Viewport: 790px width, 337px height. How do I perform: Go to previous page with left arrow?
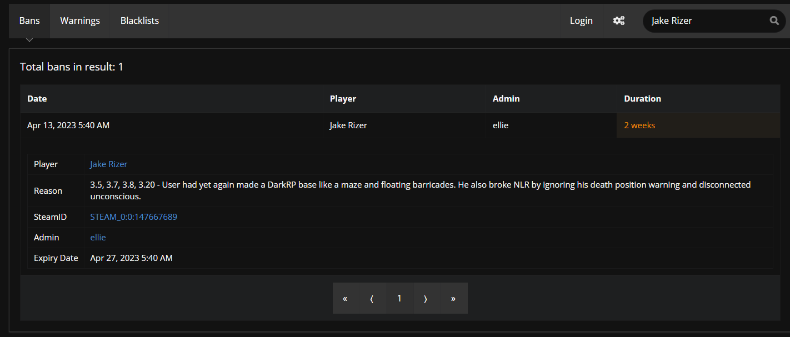click(372, 298)
